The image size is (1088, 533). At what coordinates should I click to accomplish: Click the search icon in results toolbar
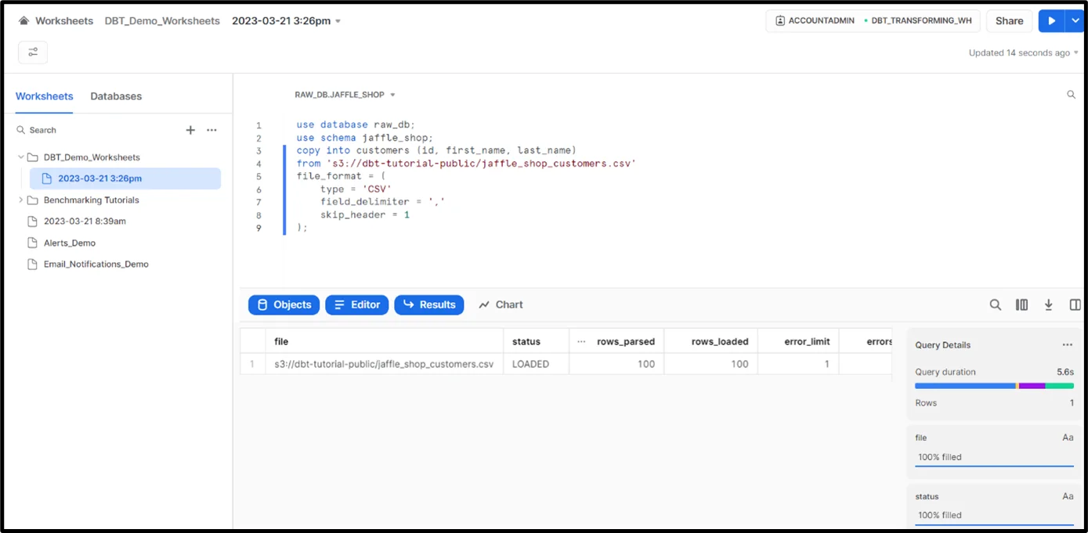[x=995, y=305]
